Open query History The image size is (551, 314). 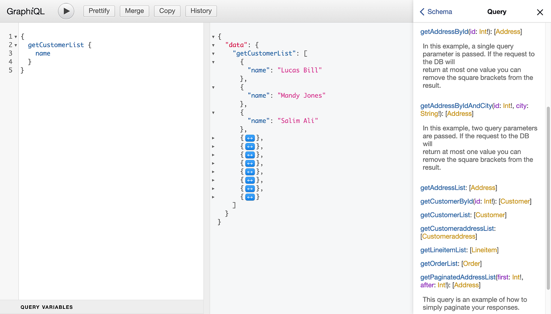[x=201, y=11]
